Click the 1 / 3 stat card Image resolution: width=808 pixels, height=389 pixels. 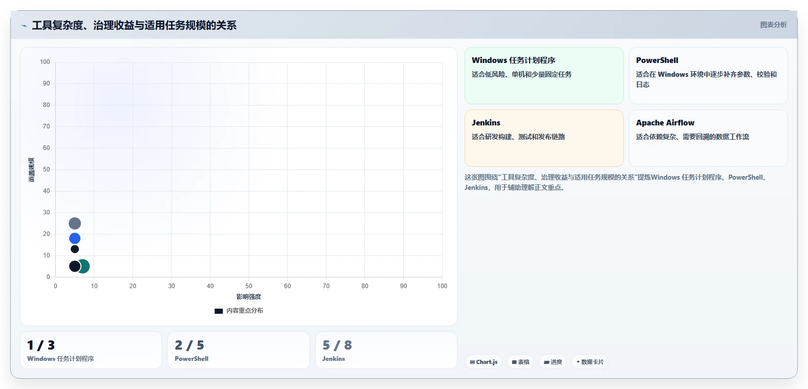pyautogui.click(x=91, y=350)
